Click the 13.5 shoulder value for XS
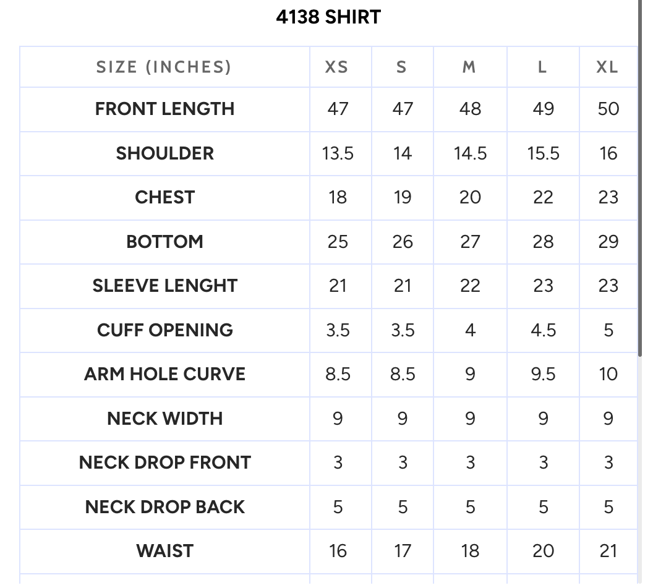The height and width of the screenshot is (588, 653). tap(338, 154)
